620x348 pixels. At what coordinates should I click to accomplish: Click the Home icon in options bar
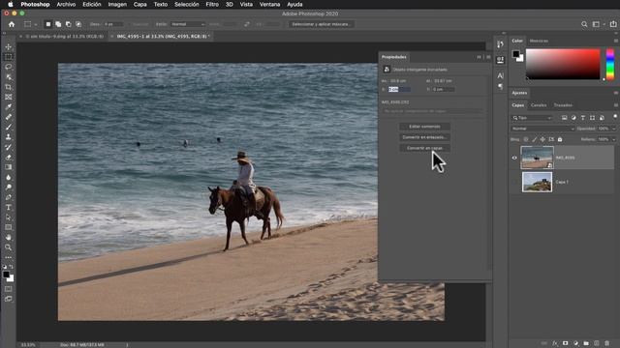point(12,24)
